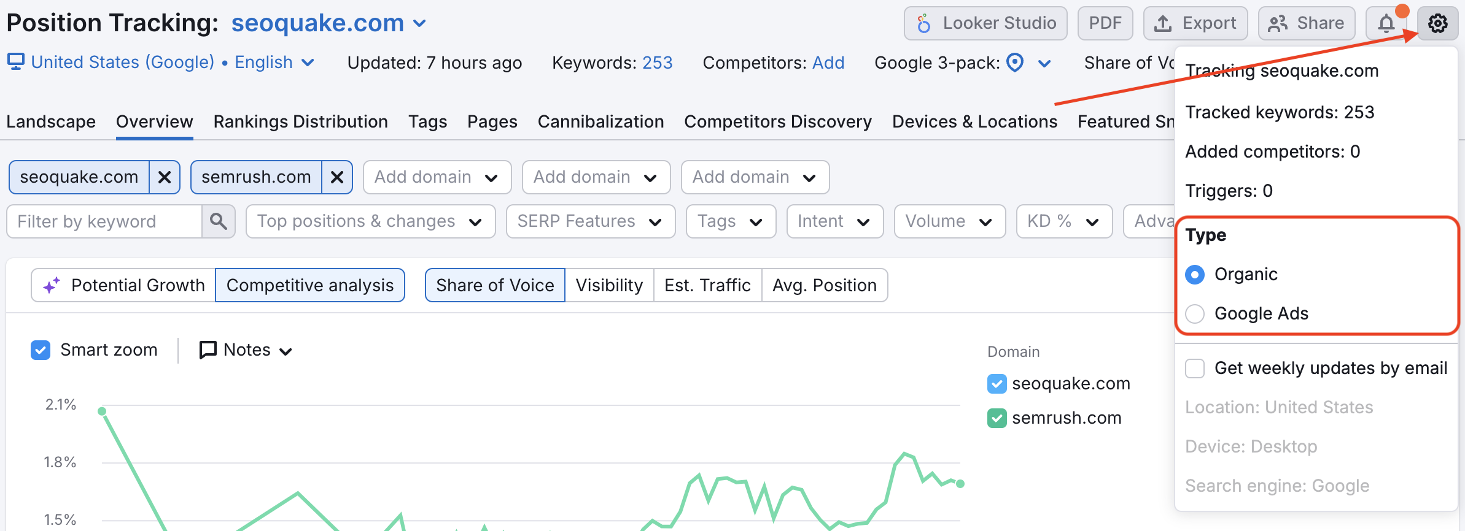1465x531 pixels.
Task: Click 'Added competitors: 0' text
Action: point(1273,151)
